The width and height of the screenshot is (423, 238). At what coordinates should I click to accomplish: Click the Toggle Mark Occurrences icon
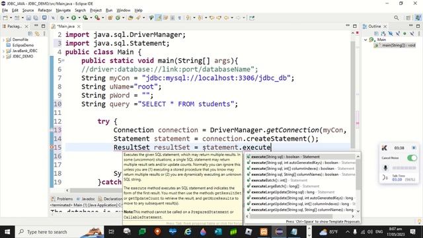pos(159,18)
